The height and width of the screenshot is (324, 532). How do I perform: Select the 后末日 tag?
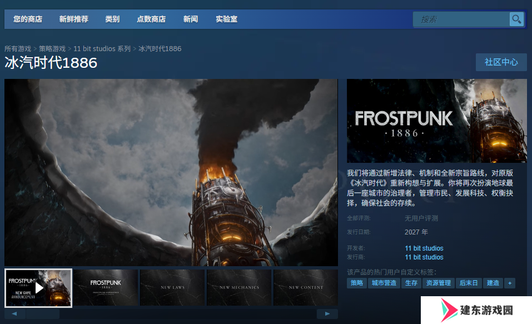[469, 283]
